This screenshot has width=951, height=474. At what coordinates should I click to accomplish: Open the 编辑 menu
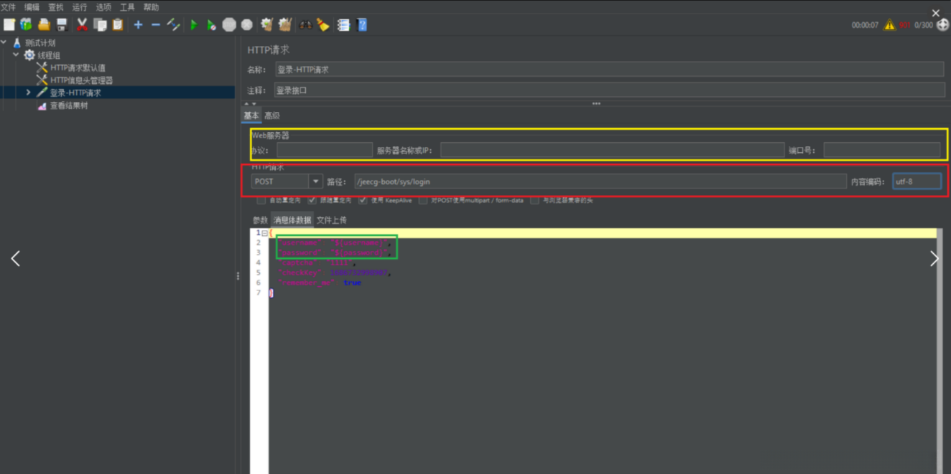(32, 7)
